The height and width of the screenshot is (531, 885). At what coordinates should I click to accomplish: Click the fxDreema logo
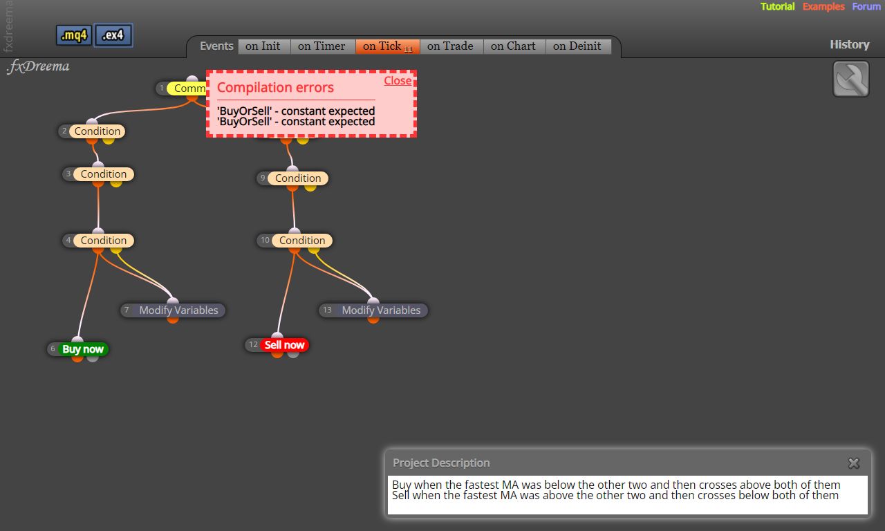tap(38, 67)
